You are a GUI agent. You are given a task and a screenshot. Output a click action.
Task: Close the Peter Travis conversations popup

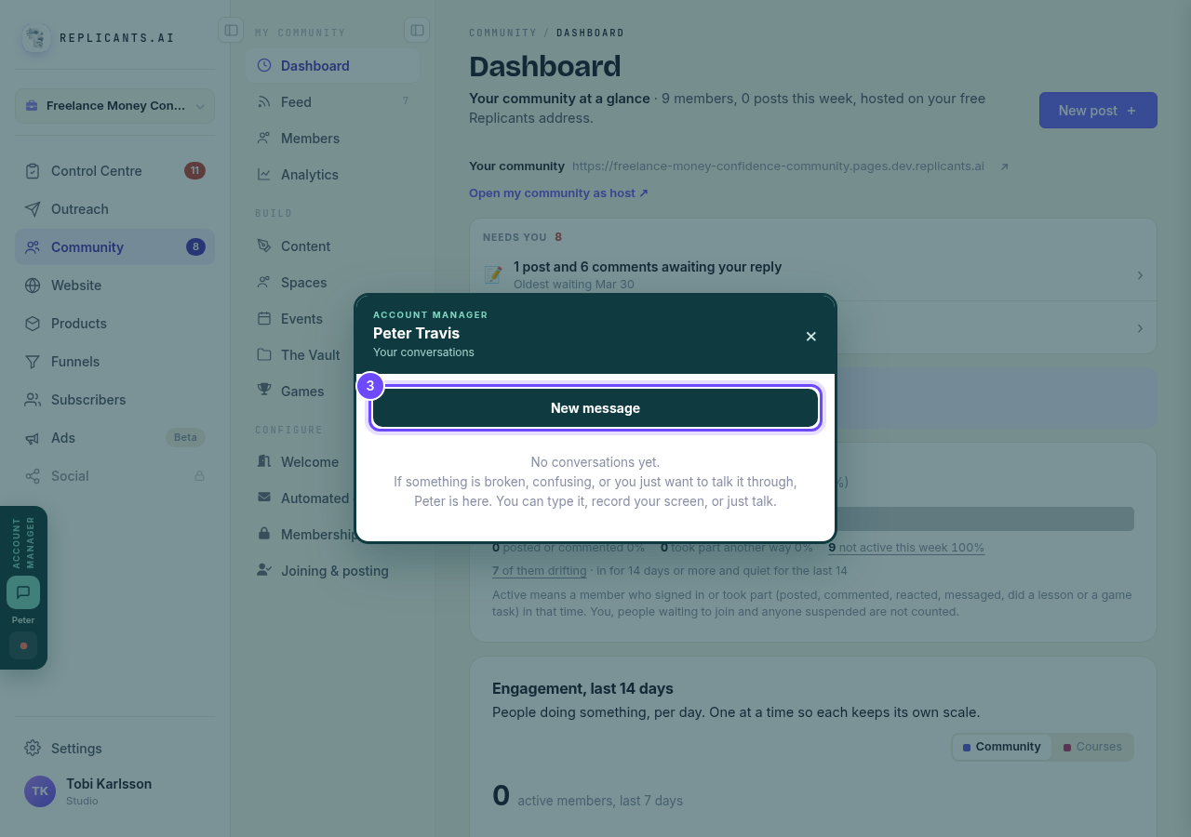click(811, 337)
